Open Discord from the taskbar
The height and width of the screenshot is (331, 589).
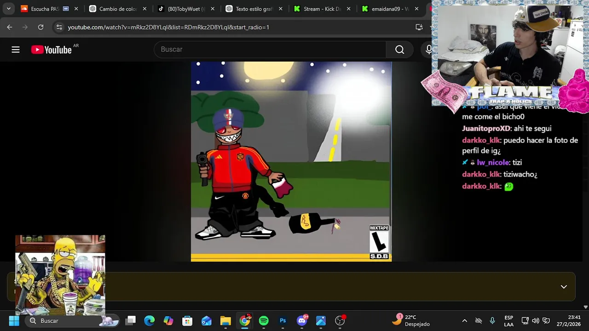pos(302,320)
